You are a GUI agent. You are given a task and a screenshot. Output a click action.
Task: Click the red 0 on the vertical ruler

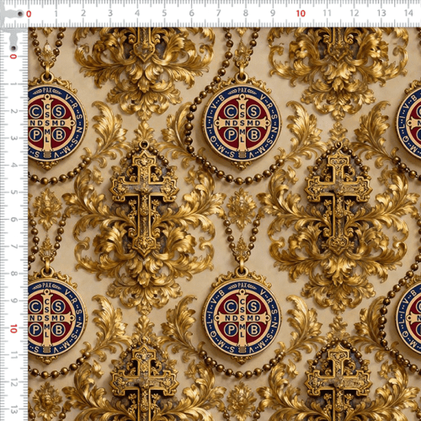tap(13, 56)
